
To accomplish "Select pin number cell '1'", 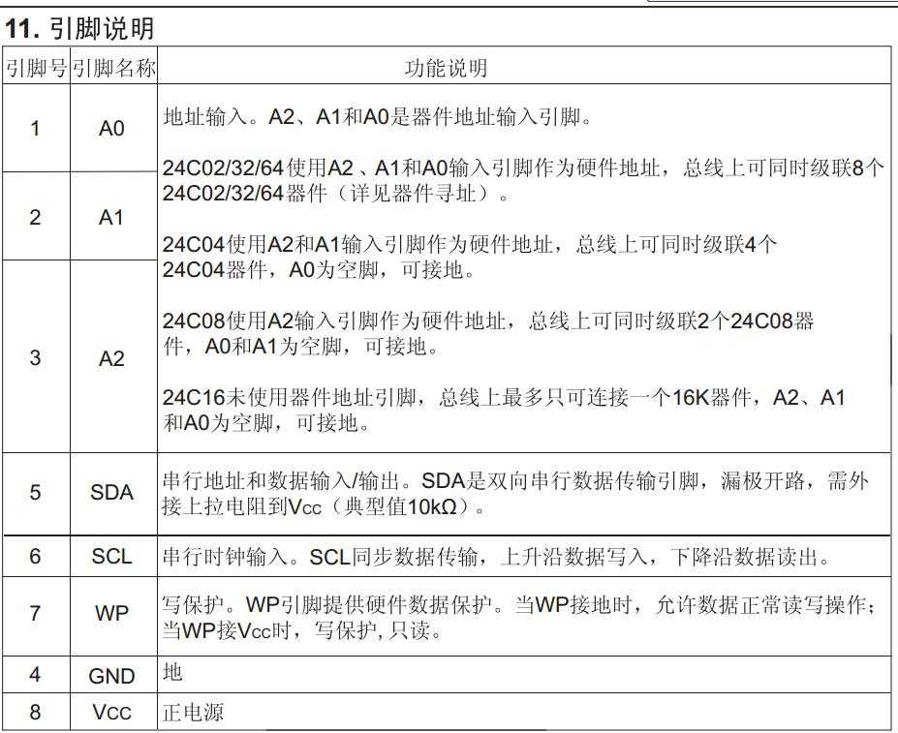I will click(x=36, y=128).
